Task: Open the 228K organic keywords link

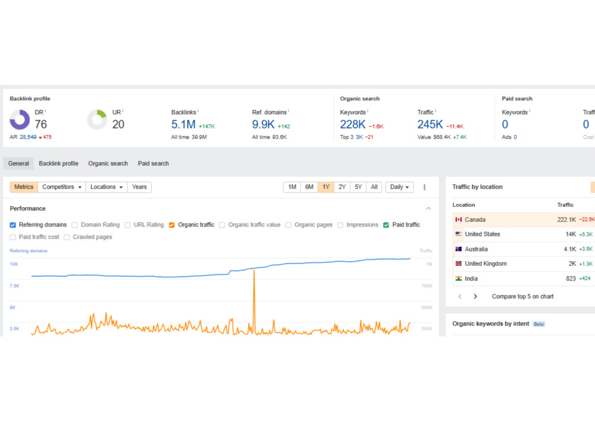Action: tap(352, 124)
